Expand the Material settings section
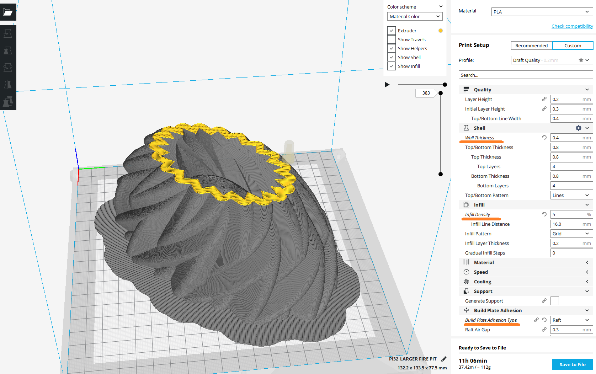 click(x=526, y=262)
